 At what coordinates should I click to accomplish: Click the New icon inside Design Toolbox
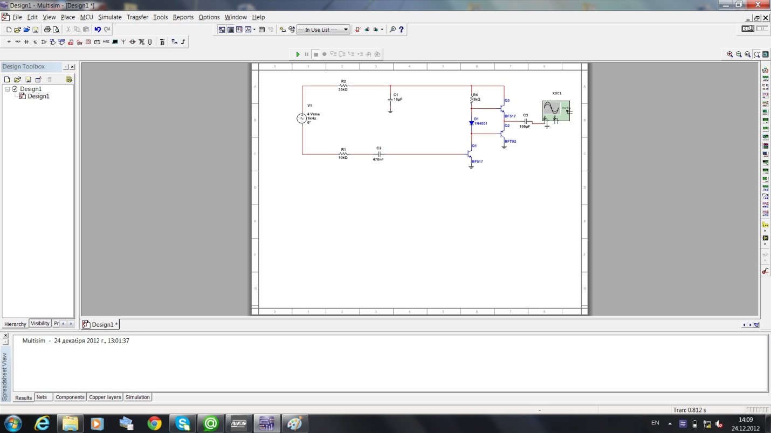tap(7, 79)
